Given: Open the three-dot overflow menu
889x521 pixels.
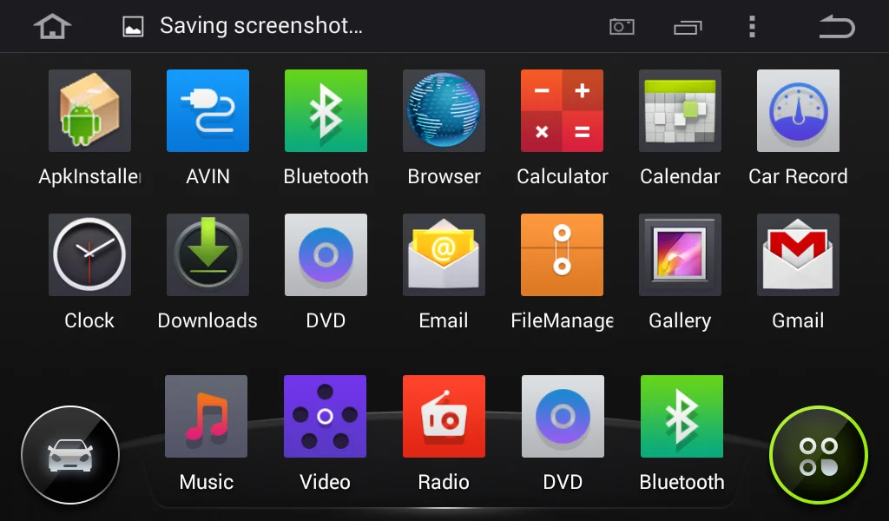Looking at the screenshot, I should pos(753,26).
